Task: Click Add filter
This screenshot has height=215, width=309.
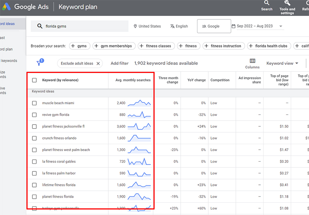Action: click(120, 64)
